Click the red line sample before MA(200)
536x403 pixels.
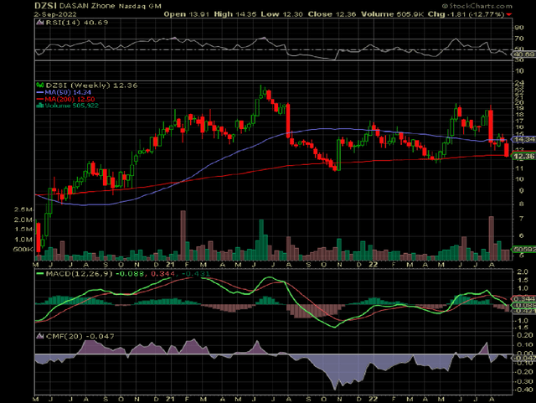(x=40, y=99)
